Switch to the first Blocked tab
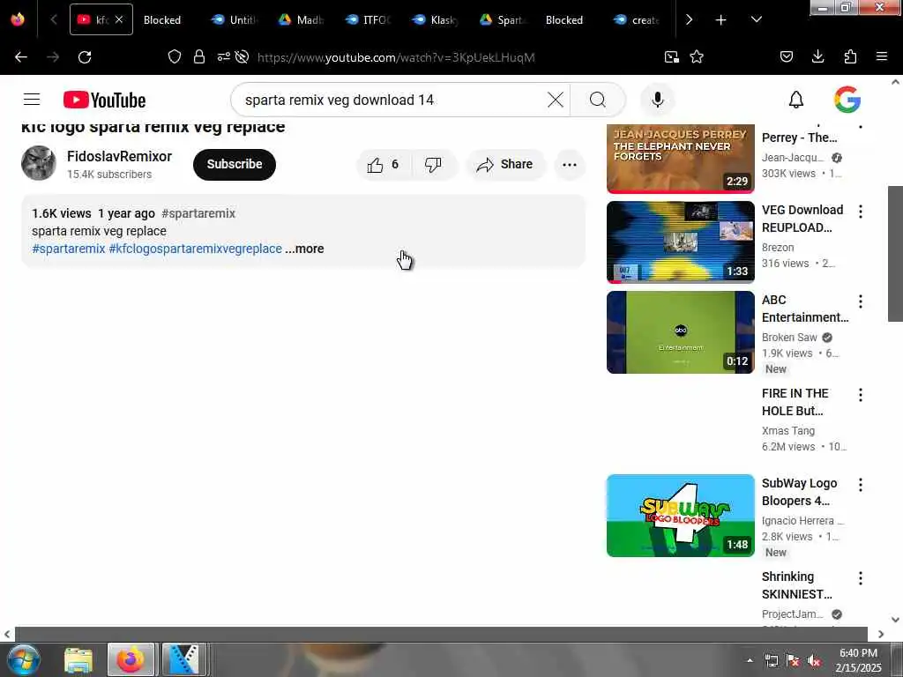Screen dimensions: 903x677 162,20
